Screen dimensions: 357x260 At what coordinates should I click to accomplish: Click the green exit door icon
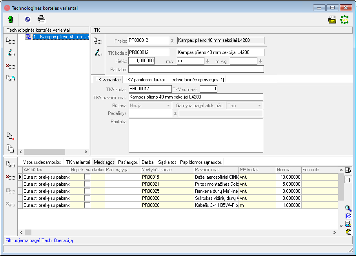[11, 20]
